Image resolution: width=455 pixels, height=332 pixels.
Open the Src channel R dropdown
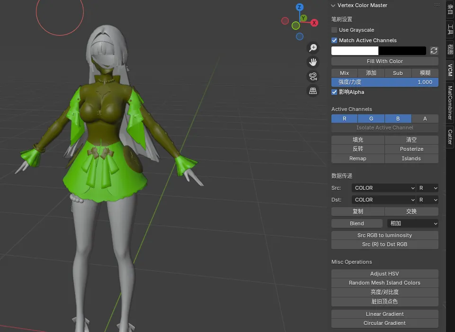click(428, 188)
